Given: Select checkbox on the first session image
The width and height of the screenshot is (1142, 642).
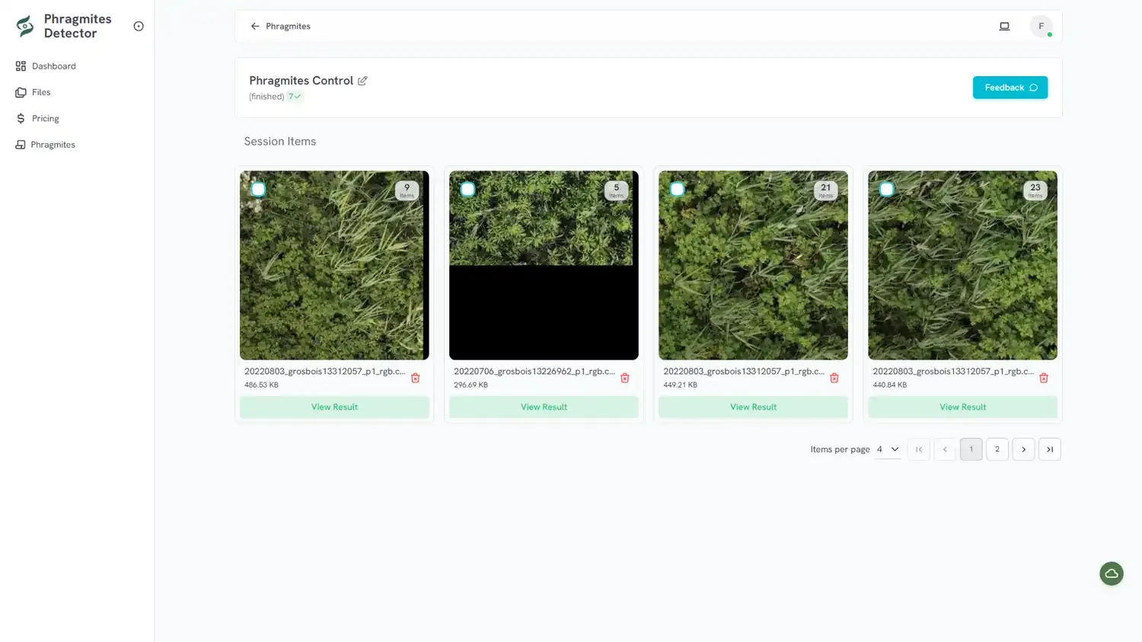Looking at the screenshot, I should (x=258, y=190).
